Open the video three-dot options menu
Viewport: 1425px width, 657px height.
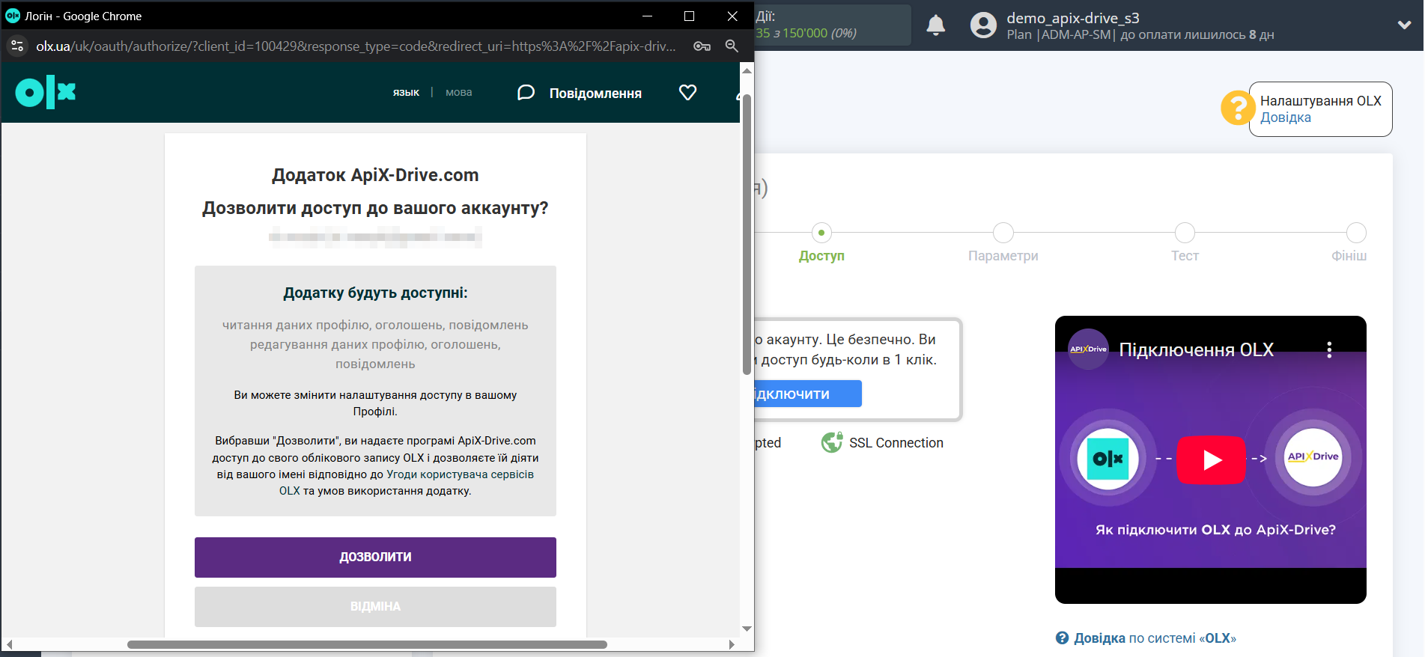tap(1329, 349)
